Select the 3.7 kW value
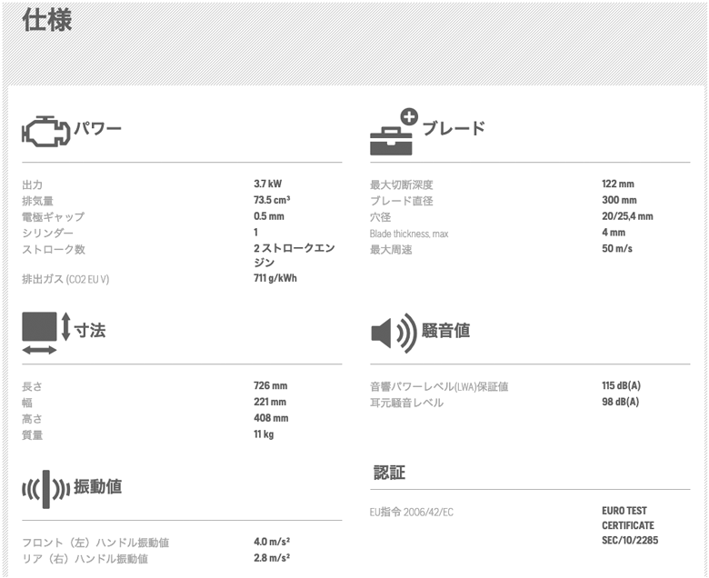 [267, 184]
